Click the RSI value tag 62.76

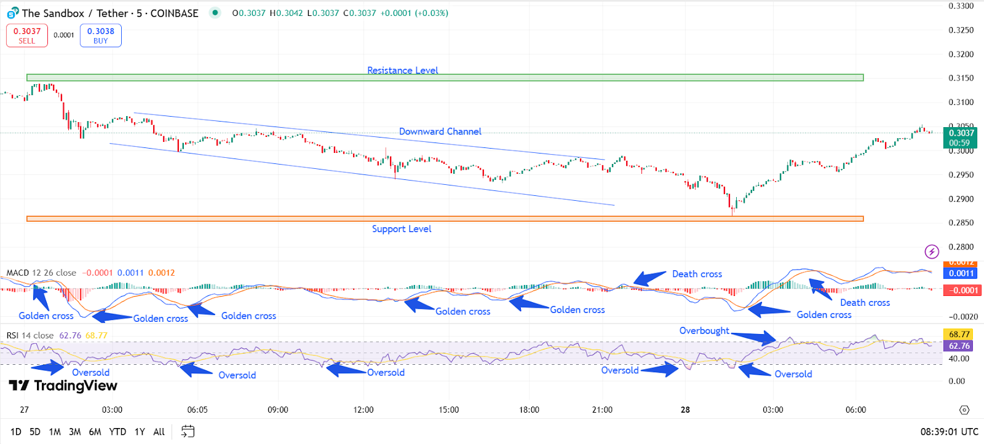pos(959,346)
